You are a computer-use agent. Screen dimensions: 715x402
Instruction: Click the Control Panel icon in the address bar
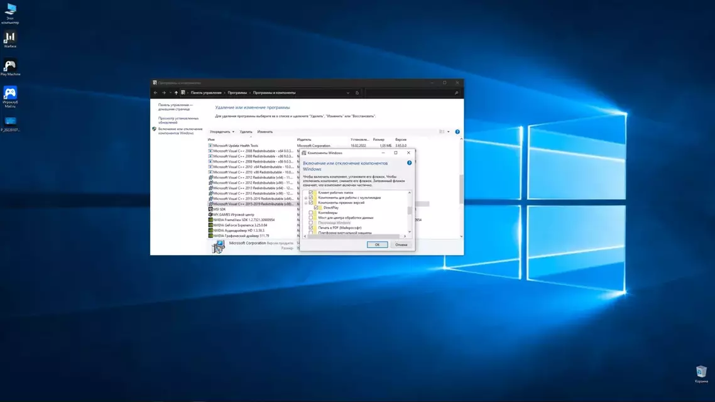click(183, 92)
